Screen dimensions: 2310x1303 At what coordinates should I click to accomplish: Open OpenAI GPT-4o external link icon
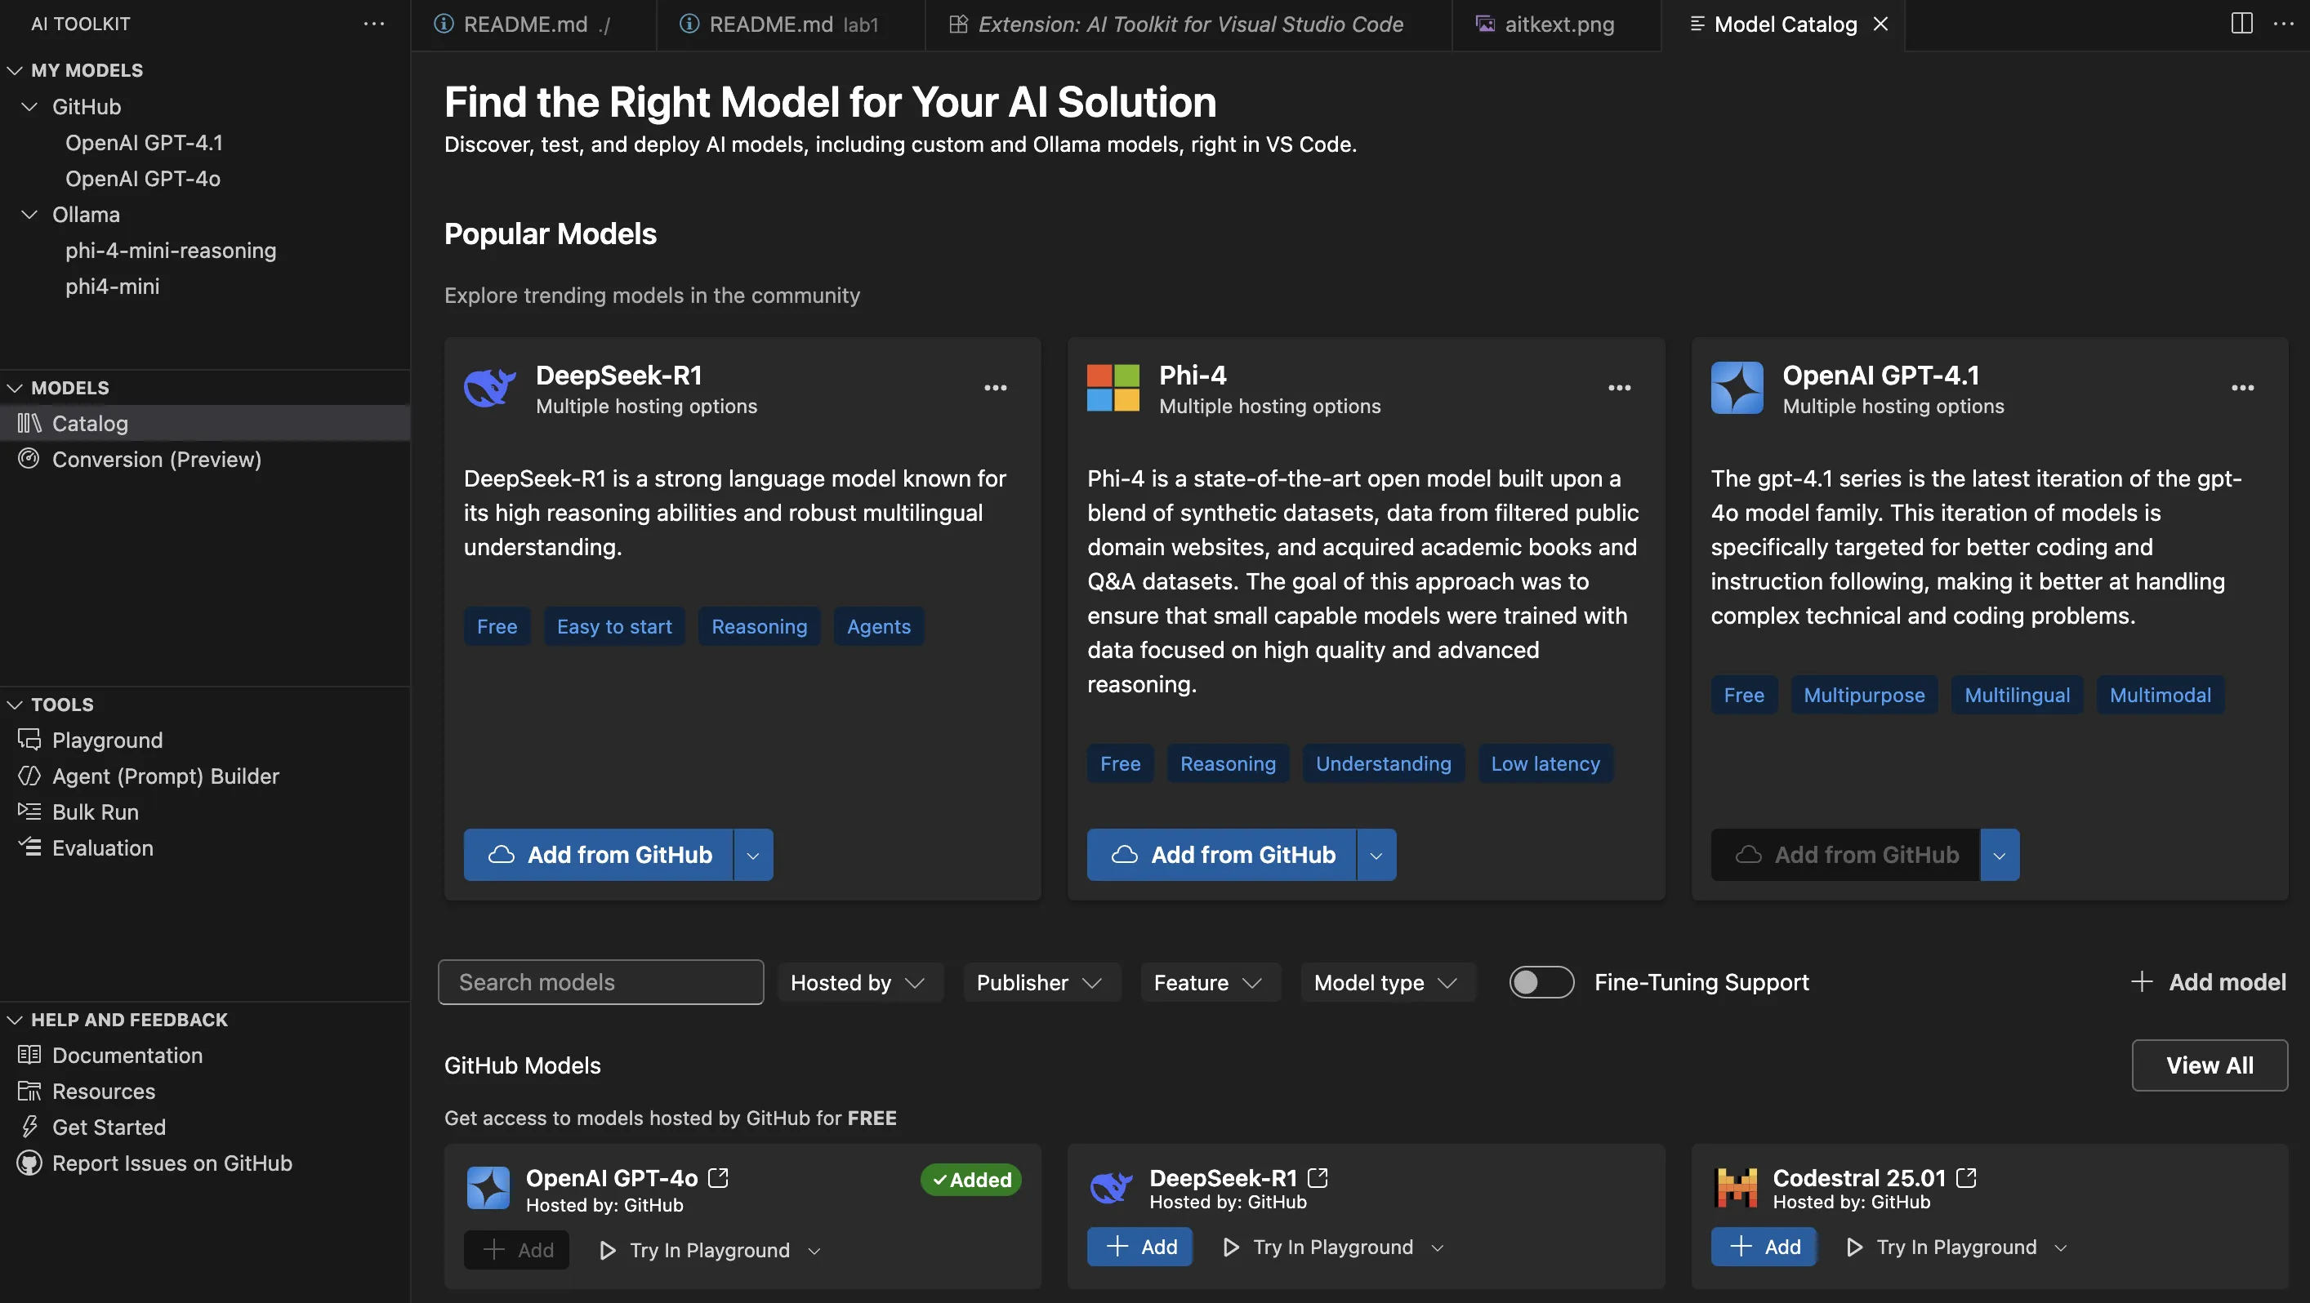point(718,1177)
